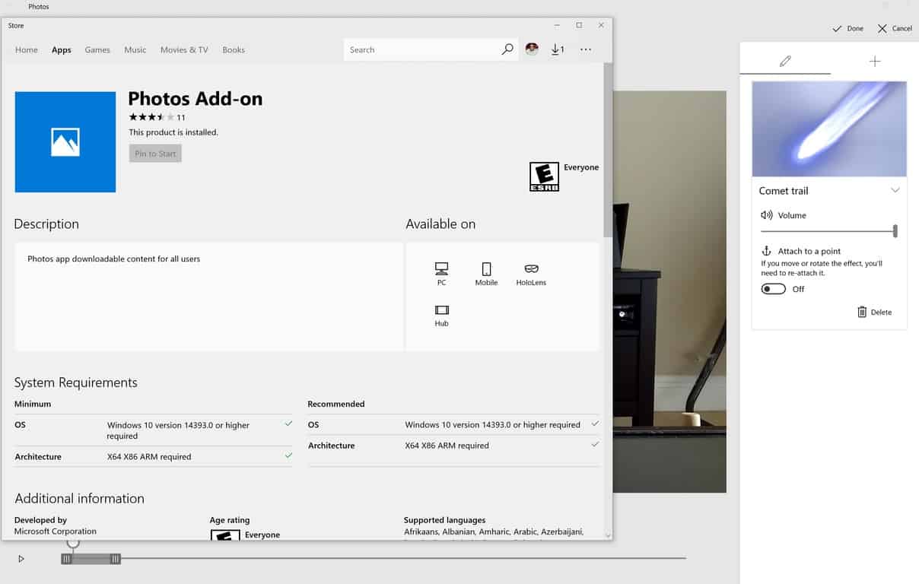Switch to the Games tab in Store
The height and width of the screenshot is (584, 919).
[97, 50]
